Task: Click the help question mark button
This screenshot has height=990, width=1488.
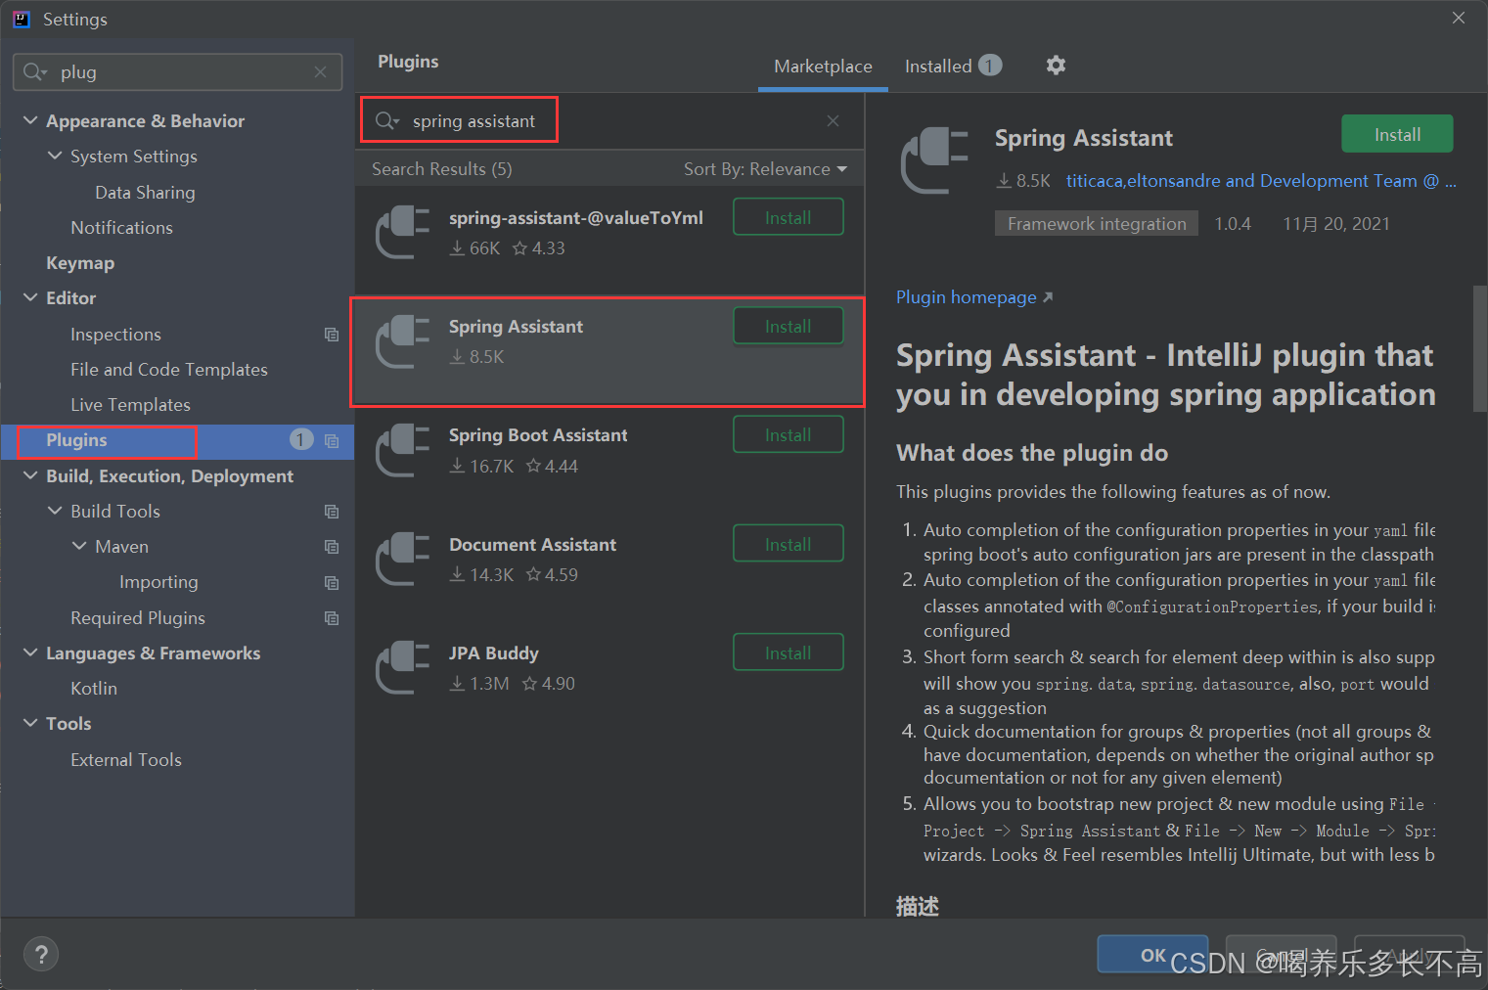Action: click(41, 955)
